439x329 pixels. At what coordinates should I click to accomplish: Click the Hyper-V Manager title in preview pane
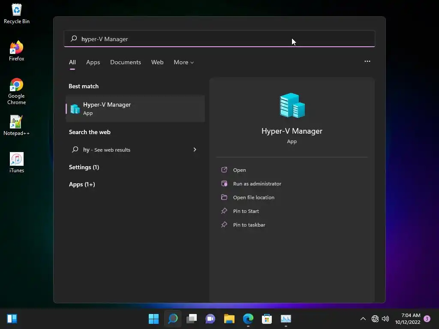(x=292, y=131)
